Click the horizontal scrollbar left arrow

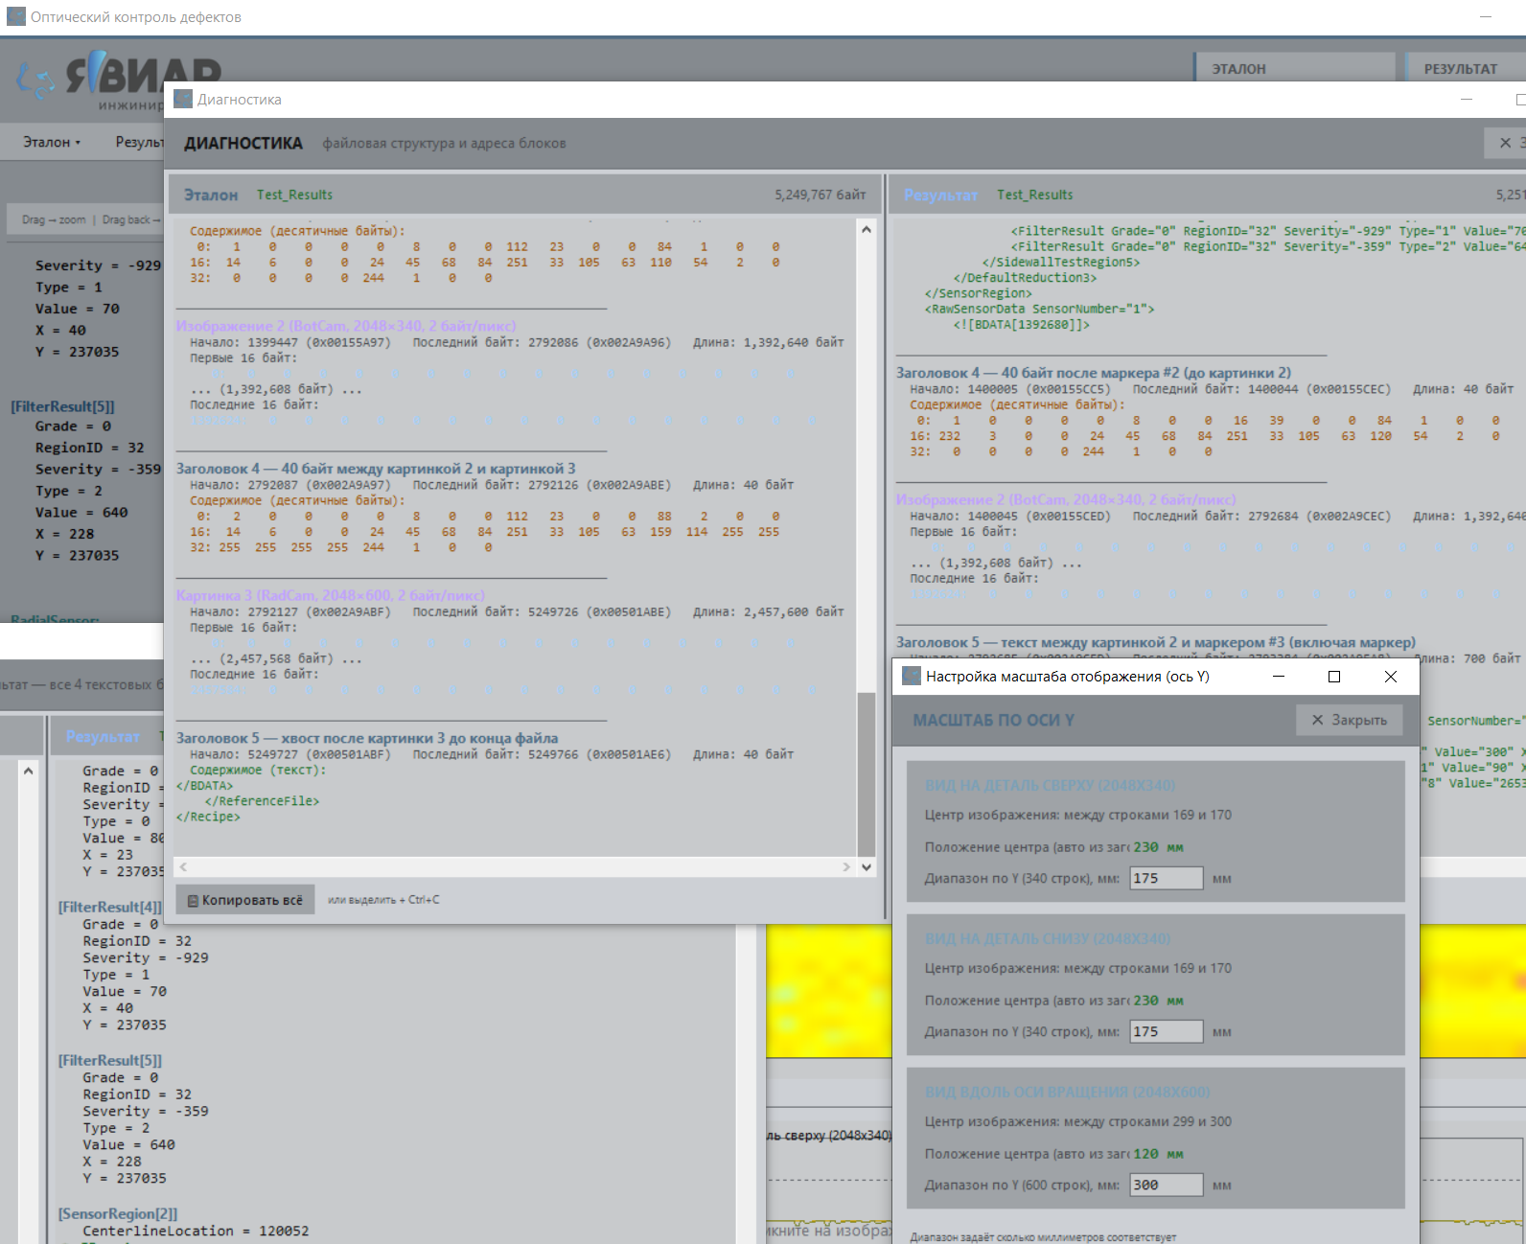click(183, 866)
